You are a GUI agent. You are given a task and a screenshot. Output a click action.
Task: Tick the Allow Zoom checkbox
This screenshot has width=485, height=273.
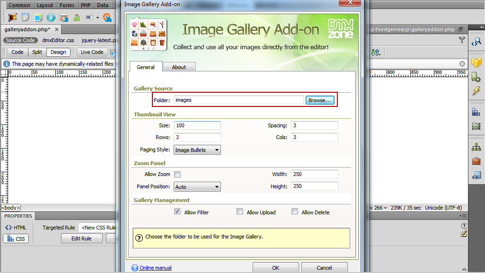point(177,175)
